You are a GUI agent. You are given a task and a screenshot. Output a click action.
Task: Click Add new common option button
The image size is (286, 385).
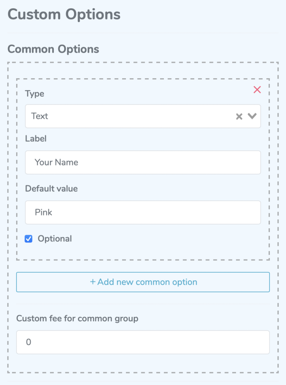coord(143,282)
